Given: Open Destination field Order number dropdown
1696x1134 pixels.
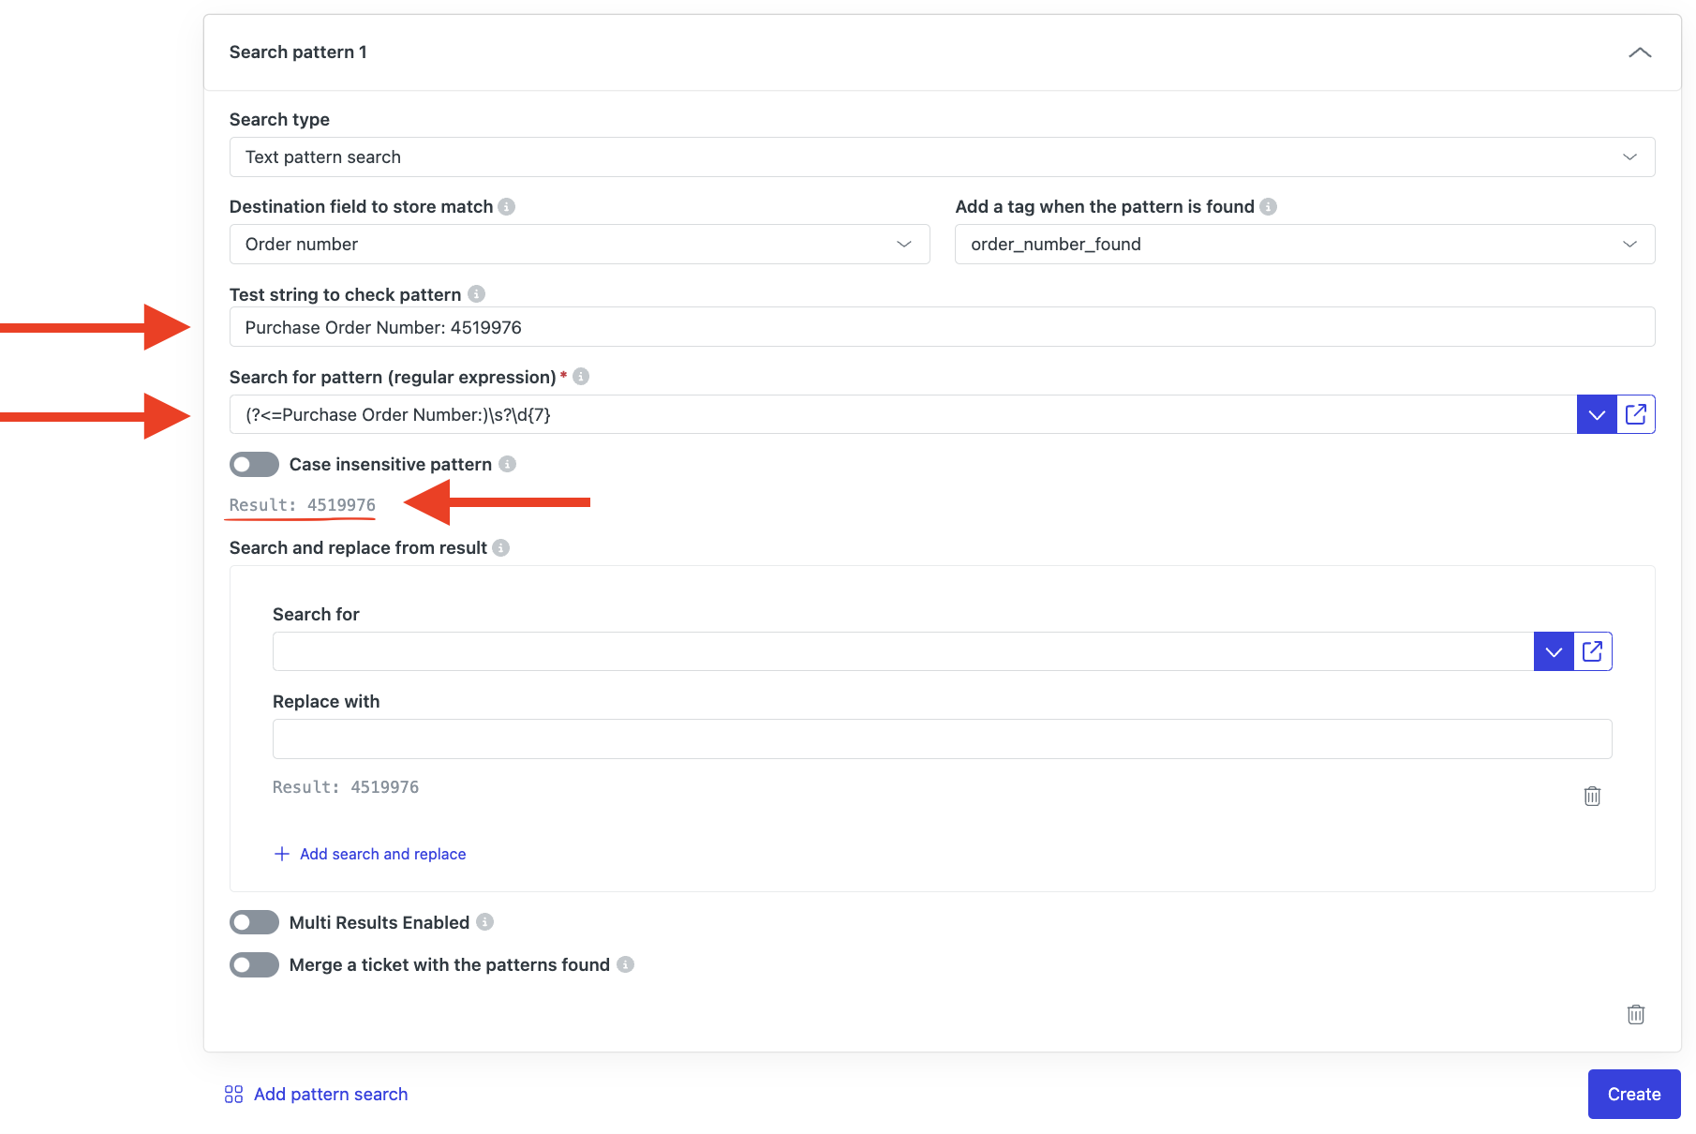Looking at the screenshot, I should point(579,245).
